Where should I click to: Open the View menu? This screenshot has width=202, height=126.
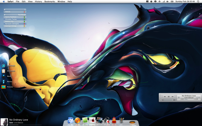pyautogui.click(x=30, y=2)
